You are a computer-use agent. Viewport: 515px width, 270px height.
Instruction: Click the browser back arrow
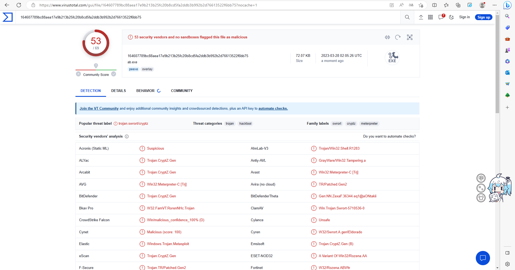click(7, 5)
